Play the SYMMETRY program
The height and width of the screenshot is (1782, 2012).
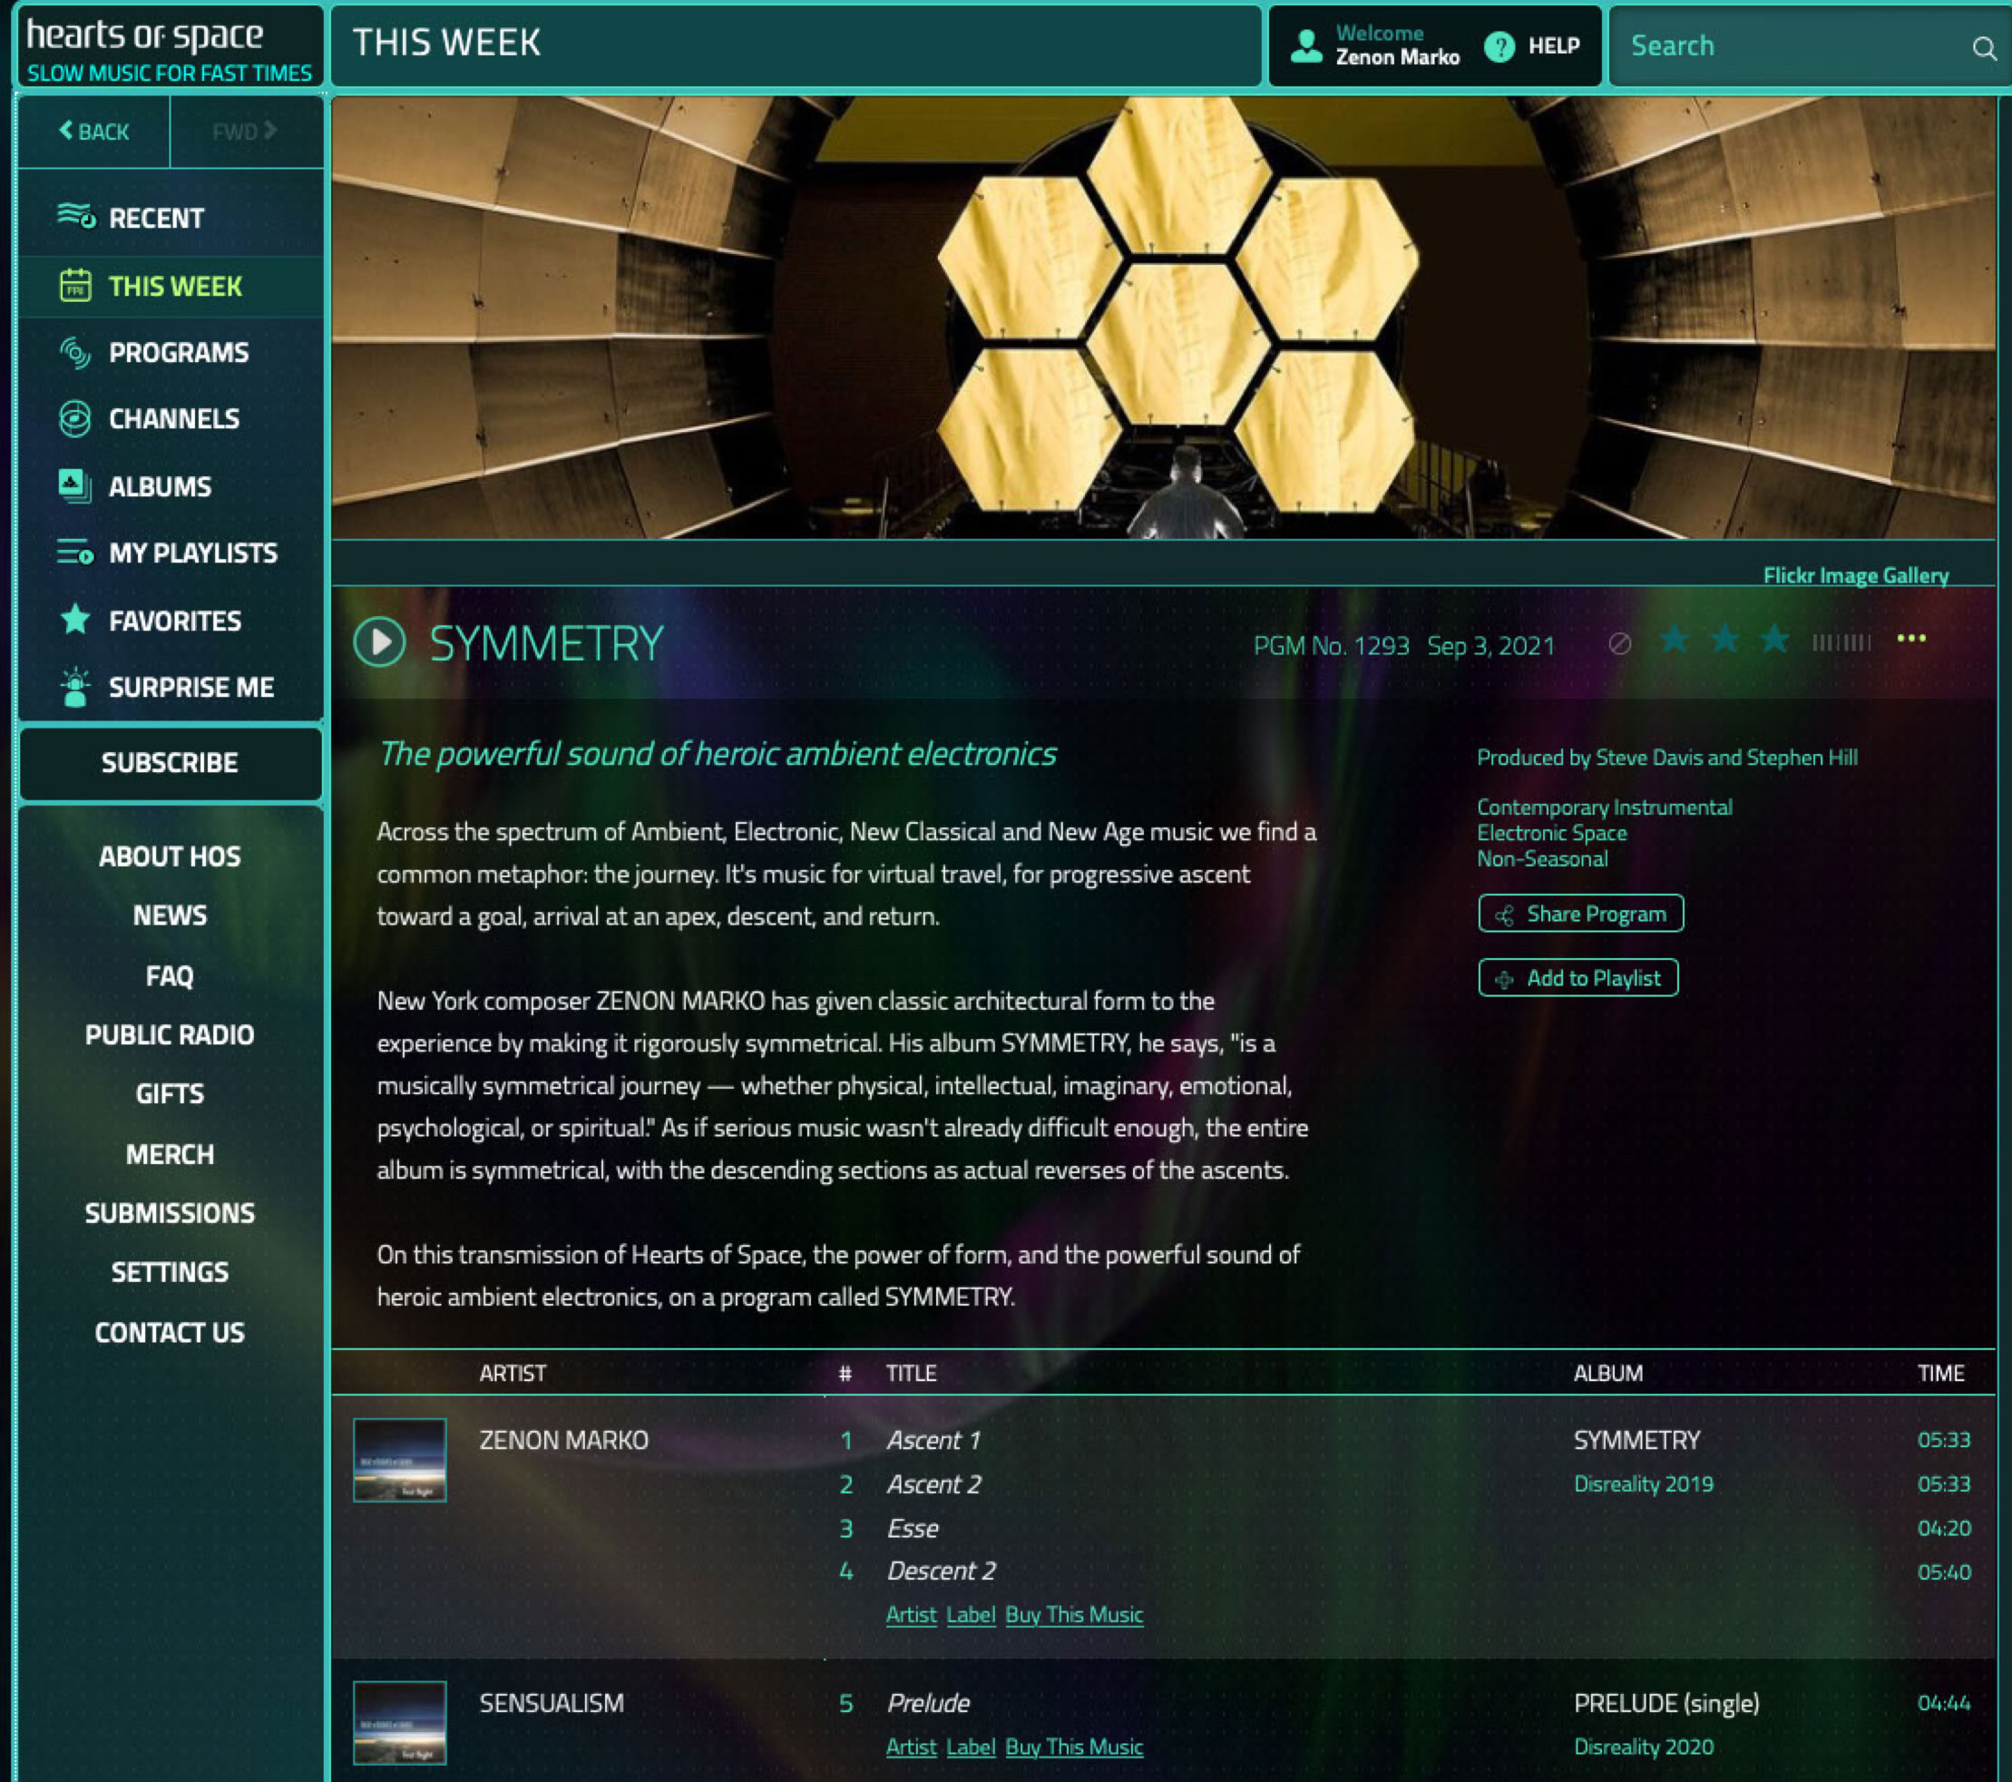pyautogui.click(x=379, y=641)
